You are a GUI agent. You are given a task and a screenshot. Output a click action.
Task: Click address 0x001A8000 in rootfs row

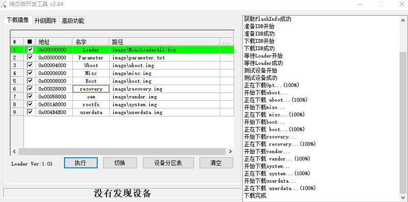coord(53,104)
